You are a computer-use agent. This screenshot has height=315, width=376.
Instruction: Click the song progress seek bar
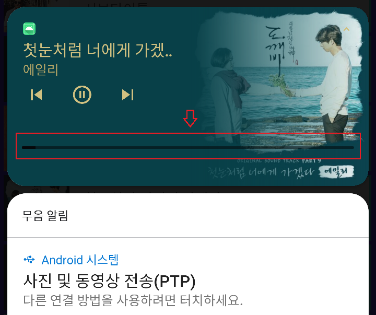(x=188, y=147)
